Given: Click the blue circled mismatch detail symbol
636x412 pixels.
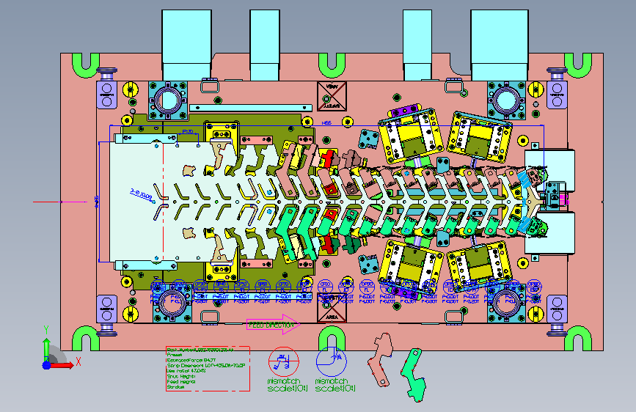Looking at the screenshot, I should pos(332,361).
